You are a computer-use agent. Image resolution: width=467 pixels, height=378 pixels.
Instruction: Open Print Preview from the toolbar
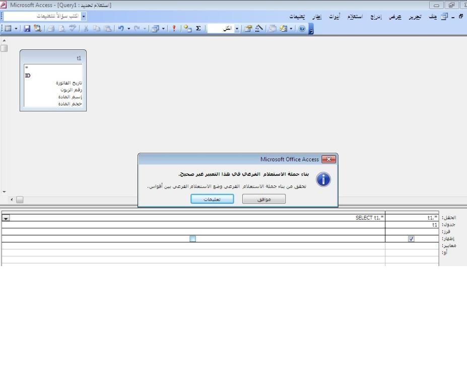tap(61, 28)
